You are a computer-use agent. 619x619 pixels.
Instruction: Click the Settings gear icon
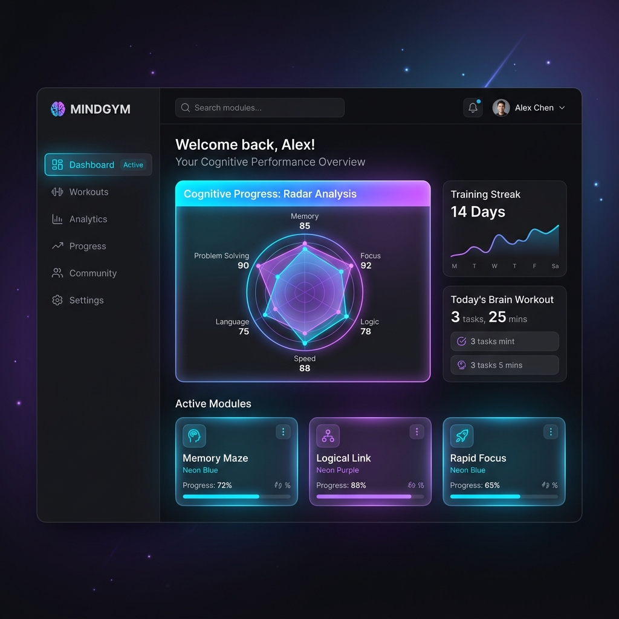click(57, 300)
